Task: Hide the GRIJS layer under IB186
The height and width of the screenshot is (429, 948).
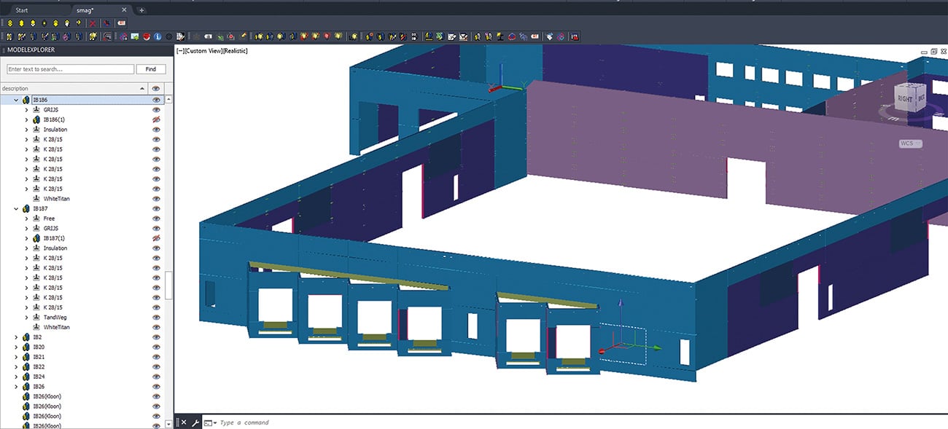Action: 155,110
